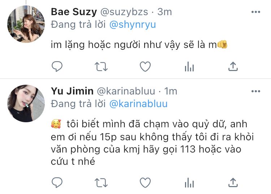Viewport: 271px width, 194px height.
Task: Open more options on Bae Suzy's tweet
Action: [255, 12]
